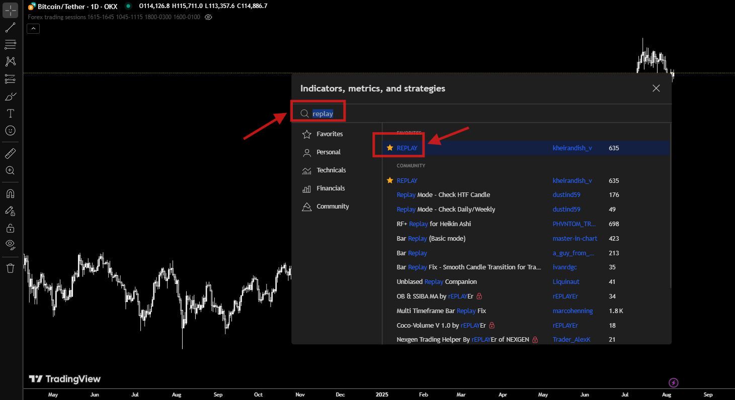Toggle magnet mode on
This screenshot has width=735, height=400.
(10, 193)
